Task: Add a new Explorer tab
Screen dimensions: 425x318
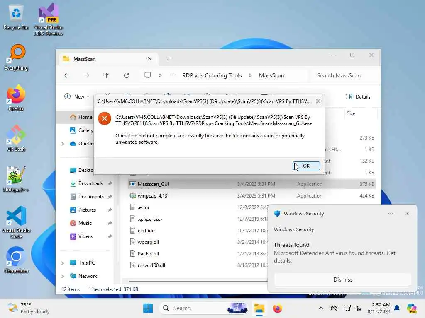Action: pos(168,59)
